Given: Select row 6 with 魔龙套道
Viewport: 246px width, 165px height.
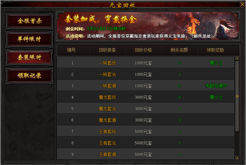Looking at the screenshot, I should [146, 120].
